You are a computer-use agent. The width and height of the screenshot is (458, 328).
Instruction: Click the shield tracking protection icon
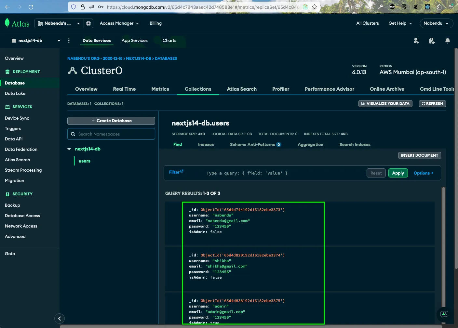click(x=74, y=7)
